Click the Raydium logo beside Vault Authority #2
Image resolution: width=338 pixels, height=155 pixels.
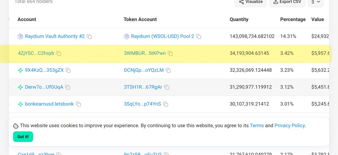pyautogui.click(x=20, y=36)
